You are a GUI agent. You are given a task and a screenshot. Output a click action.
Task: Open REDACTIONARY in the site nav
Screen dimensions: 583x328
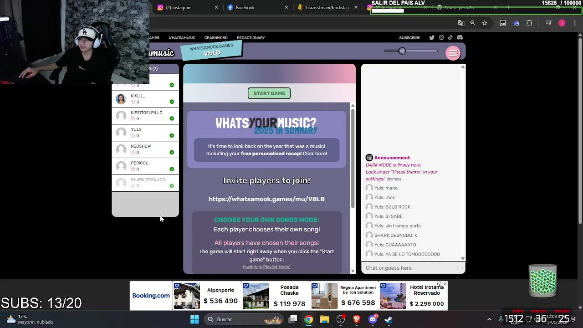(251, 38)
